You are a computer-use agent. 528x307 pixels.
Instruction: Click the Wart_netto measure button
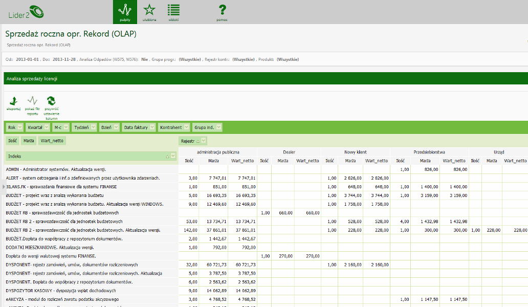coord(52,141)
